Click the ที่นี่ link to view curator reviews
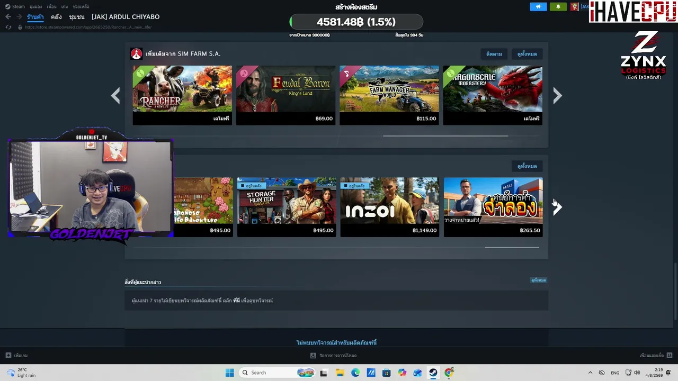Viewport: 678px width, 381px height. (237, 301)
